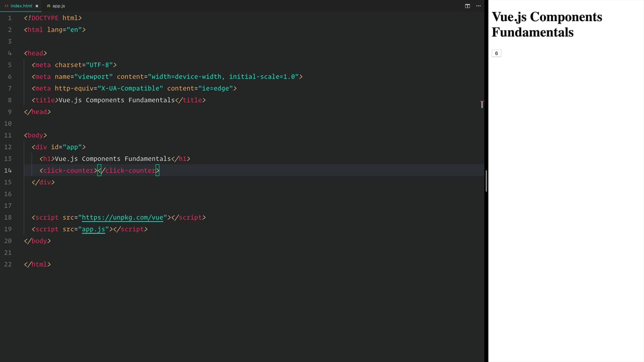
Task: Follow the app.js script source link
Action: [x=94, y=229]
